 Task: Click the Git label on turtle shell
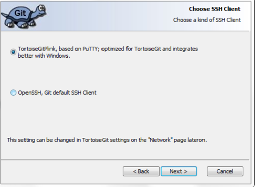[x=20, y=13]
